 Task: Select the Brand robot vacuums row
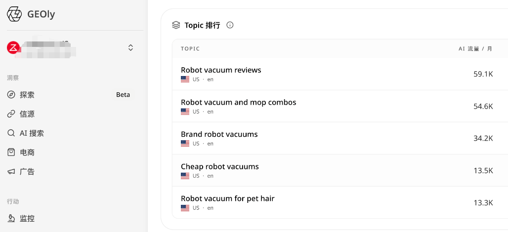click(340, 138)
